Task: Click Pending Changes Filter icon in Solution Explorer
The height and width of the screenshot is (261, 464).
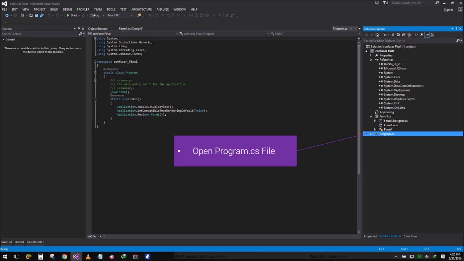Action: pyautogui.click(x=385, y=35)
